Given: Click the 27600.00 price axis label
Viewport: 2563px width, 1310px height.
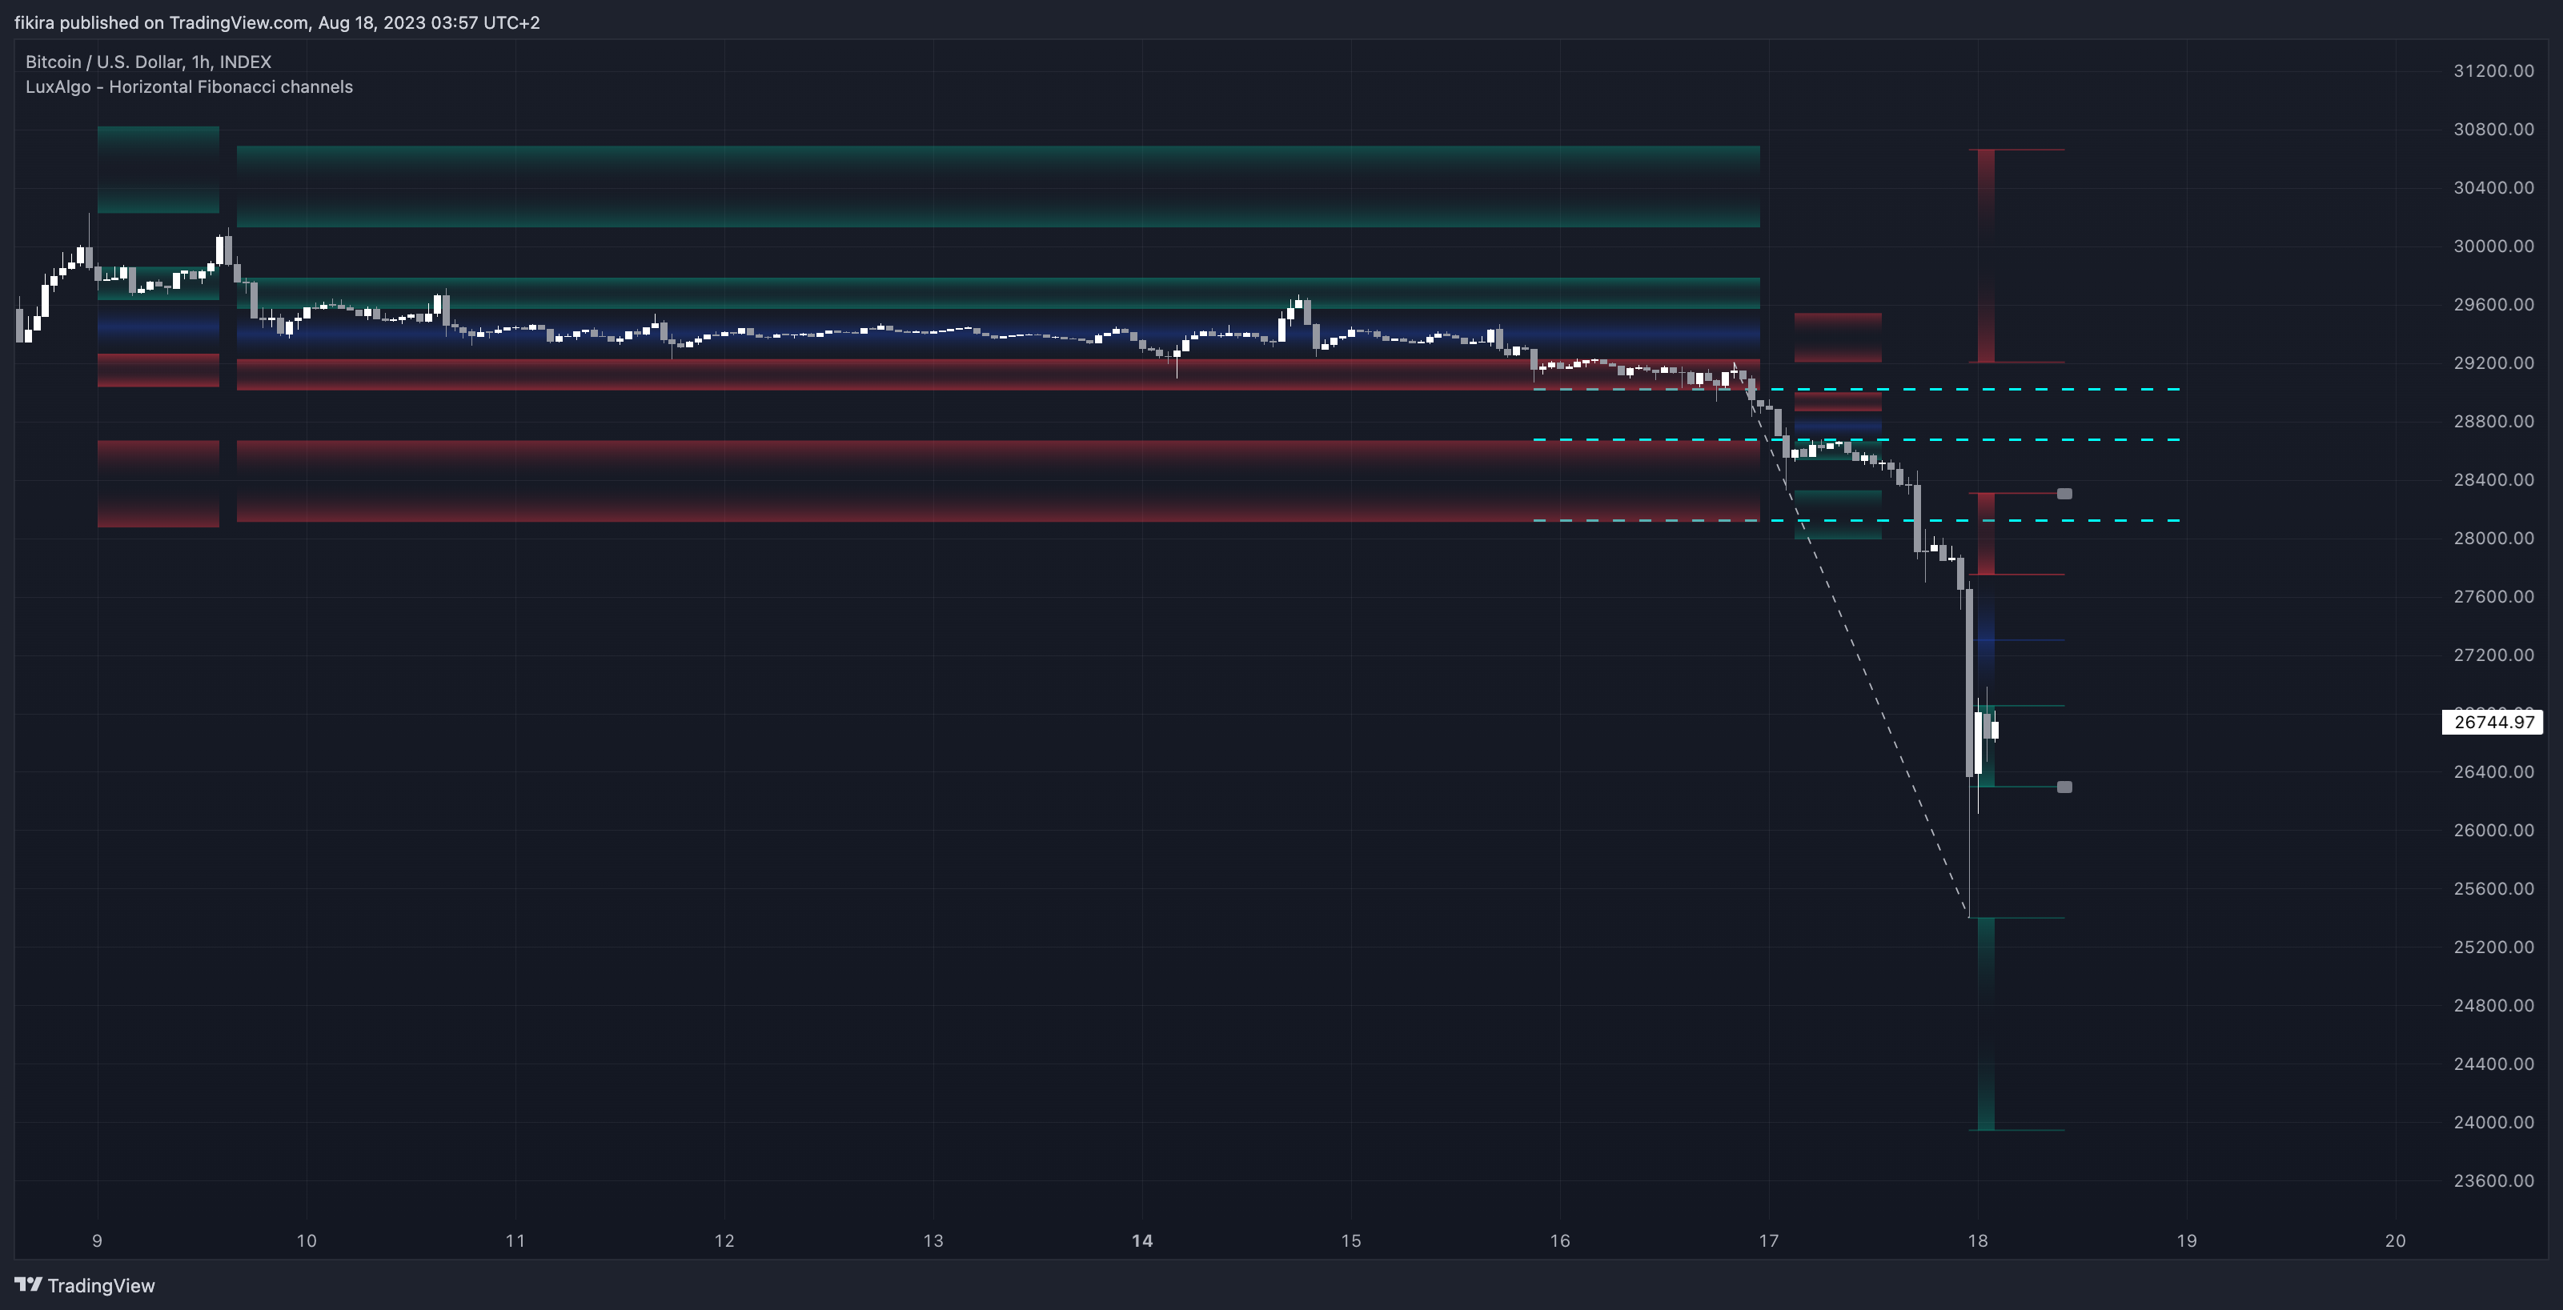Looking at the screenshot, I should tap(2493, 597).
